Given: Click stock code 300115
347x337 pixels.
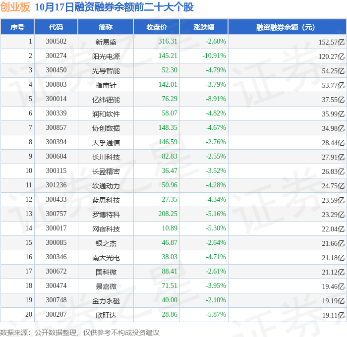Looking at the screenshot, I should coord(56,171).
